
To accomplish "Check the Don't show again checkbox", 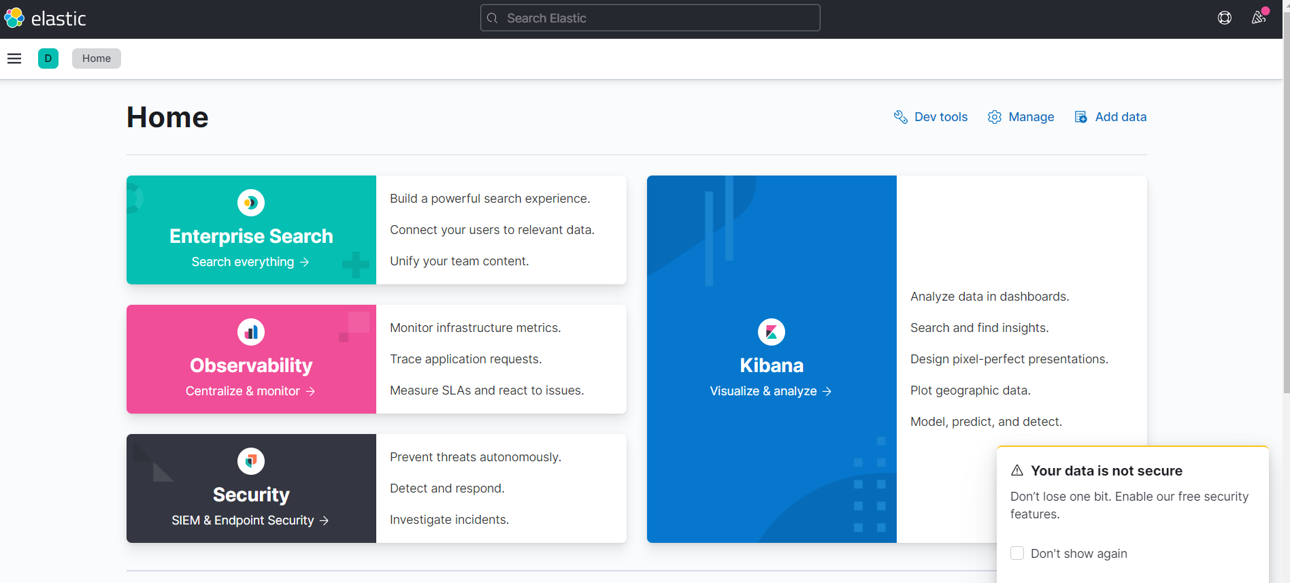I will (1017, 553).
